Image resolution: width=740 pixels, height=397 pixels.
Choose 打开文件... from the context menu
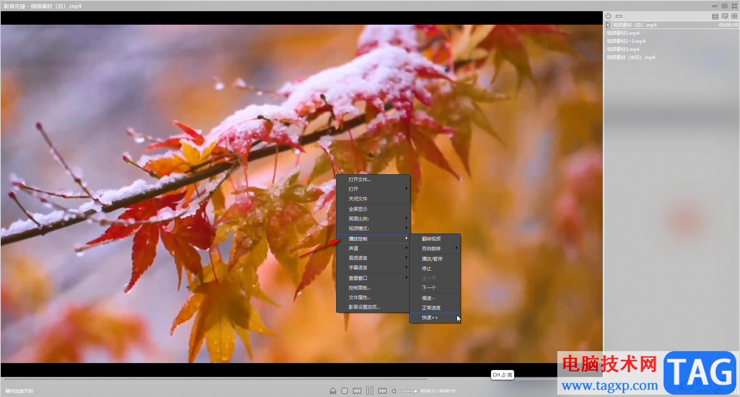coord(373,180)
